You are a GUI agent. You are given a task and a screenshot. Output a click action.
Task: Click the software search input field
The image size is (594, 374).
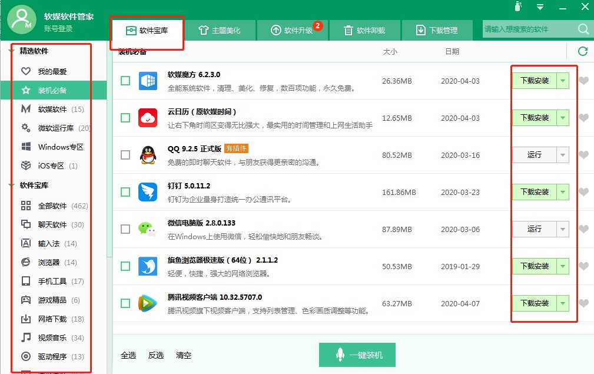[527, 29]
